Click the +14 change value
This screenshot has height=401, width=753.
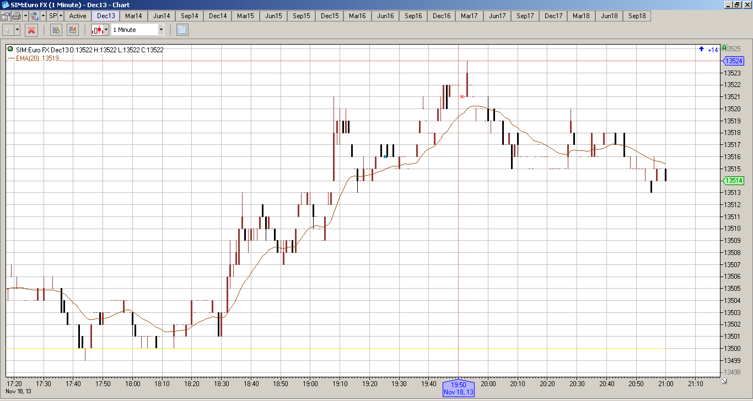[x=713, y=50]
